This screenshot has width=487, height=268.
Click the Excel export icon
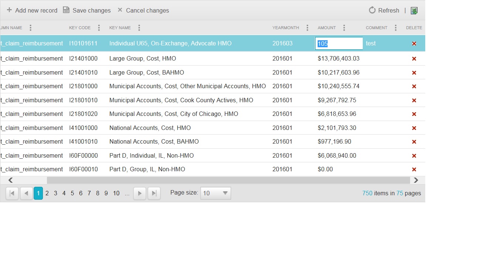point(414,11)
